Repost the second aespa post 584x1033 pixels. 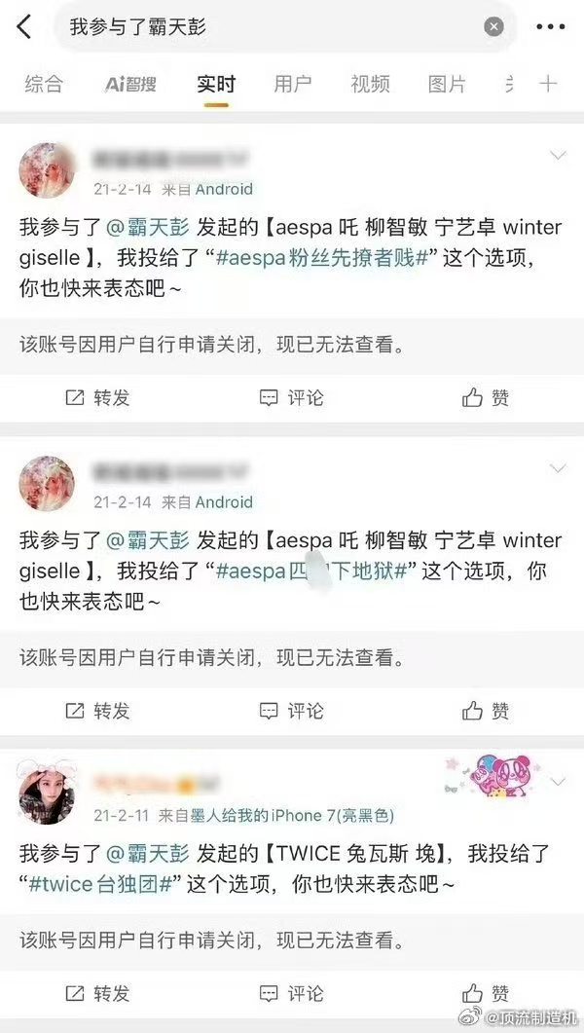pos(98,711)
